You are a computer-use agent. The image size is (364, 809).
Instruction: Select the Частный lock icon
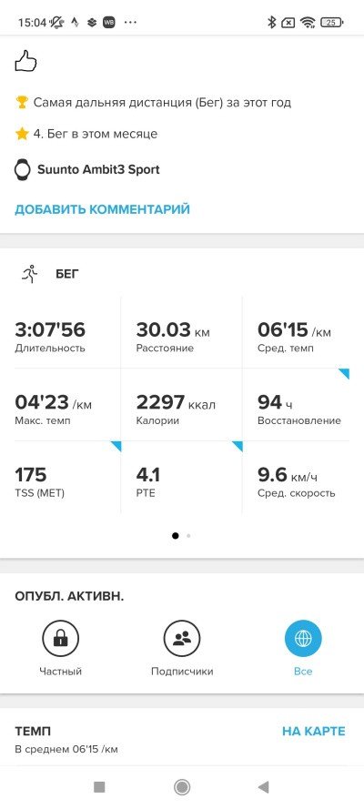(x=60, y=638)
